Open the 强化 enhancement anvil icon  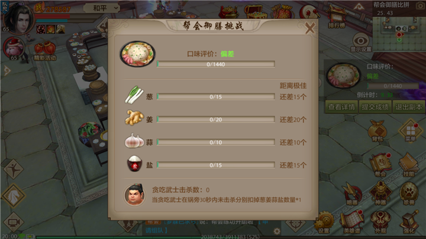click(x=409, y=222)
